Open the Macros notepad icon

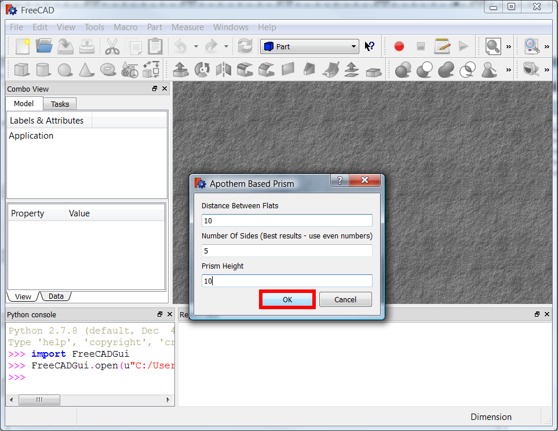click(442, 46)
